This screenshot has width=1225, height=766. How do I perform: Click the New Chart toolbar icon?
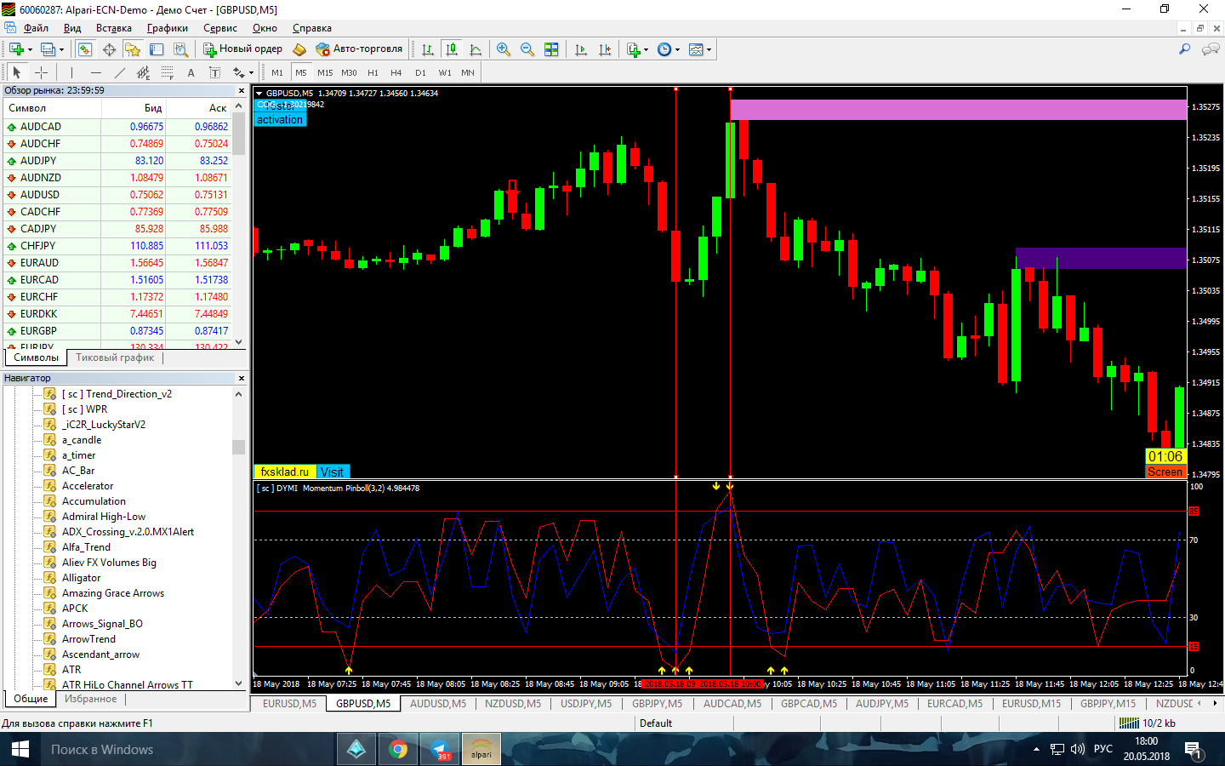16,49
